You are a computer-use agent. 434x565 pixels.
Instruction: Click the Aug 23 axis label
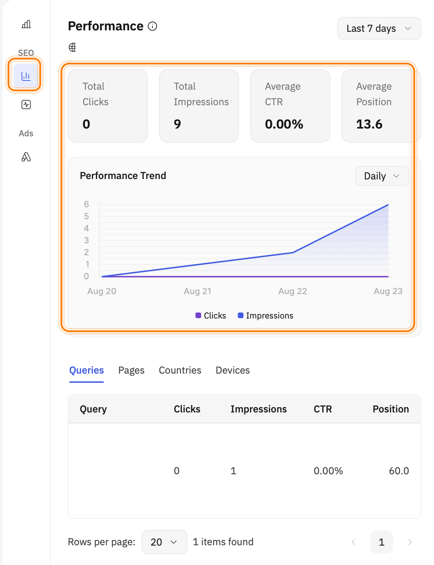tap(388, 291)
